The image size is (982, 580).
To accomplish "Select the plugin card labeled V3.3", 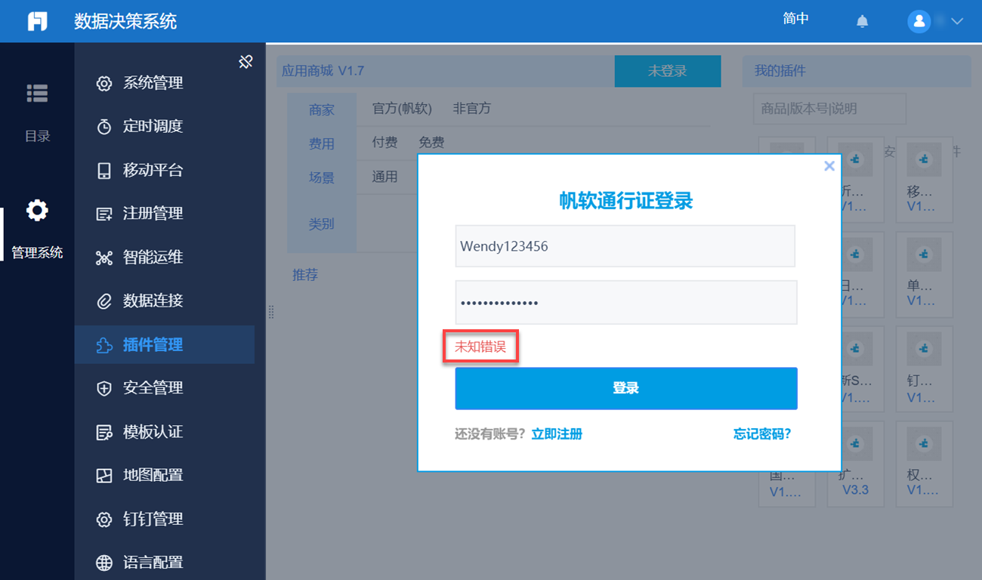I will 855,463.
